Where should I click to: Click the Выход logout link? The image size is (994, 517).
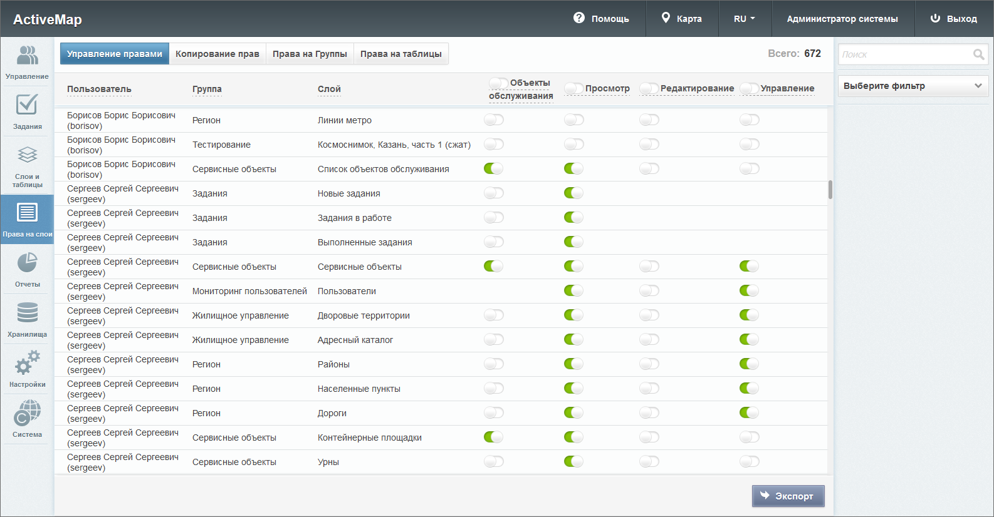click(954, 19)
